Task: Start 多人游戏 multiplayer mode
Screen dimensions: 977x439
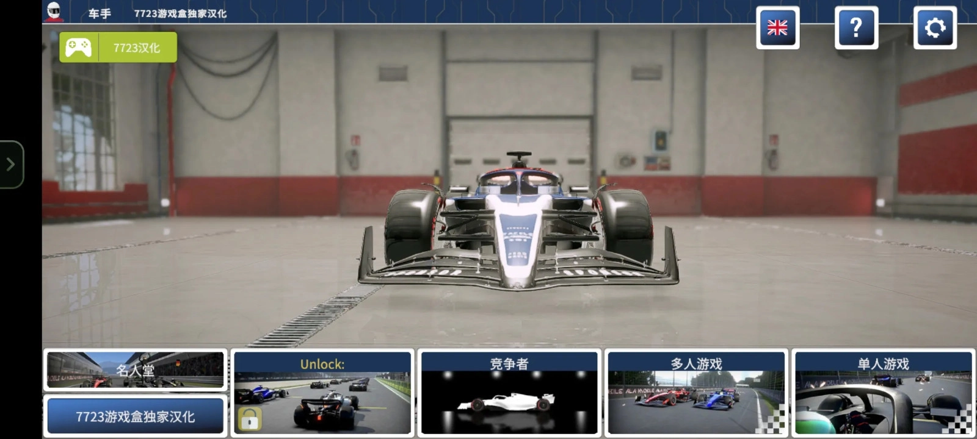Action: [x=696, y=393]
